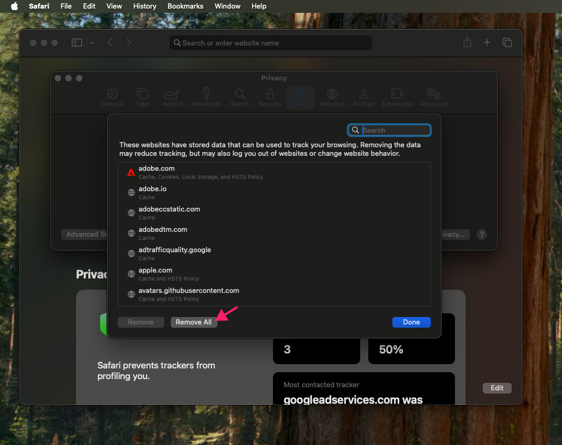Toggle the Safari sidebar icon
Screen dimensions: 562x445
(x=77, y=43)
